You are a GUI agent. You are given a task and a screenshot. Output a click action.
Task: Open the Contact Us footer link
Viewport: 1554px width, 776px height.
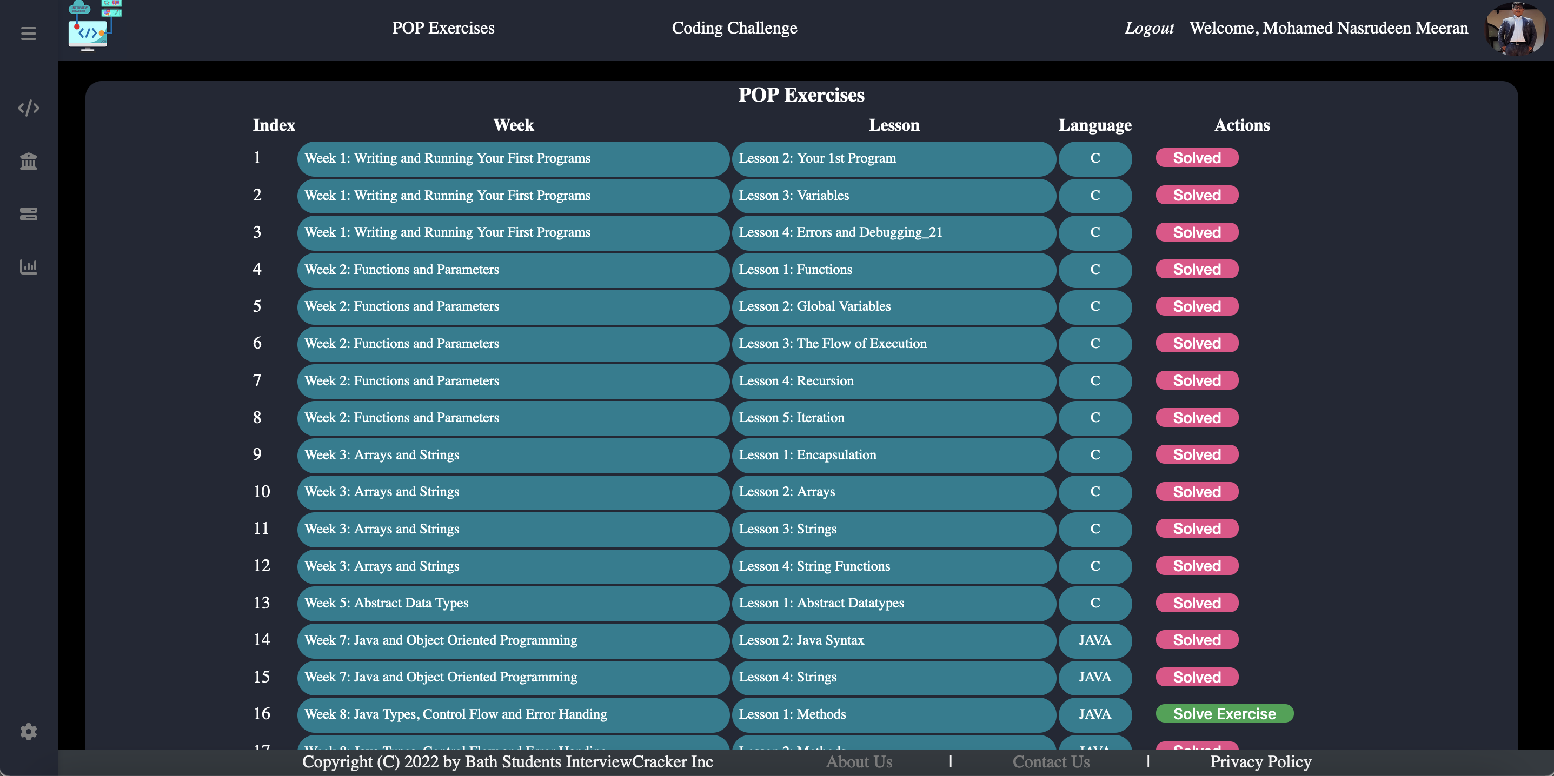pos(1051,761)
